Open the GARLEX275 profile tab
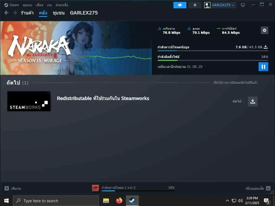 (x=84, y=13)
